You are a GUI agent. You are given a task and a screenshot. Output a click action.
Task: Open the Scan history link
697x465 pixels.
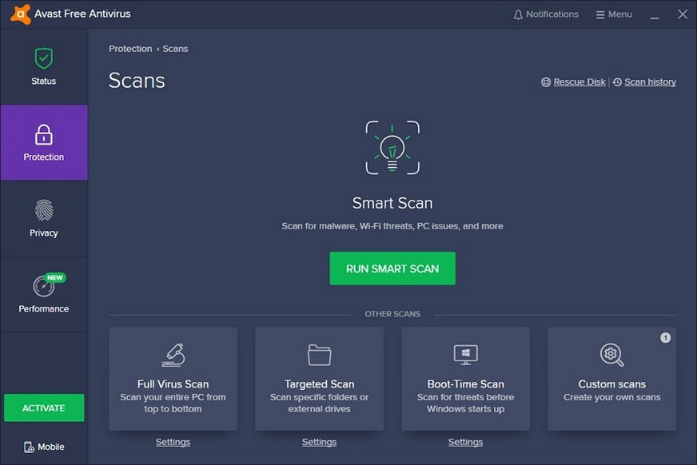[650, 82]
